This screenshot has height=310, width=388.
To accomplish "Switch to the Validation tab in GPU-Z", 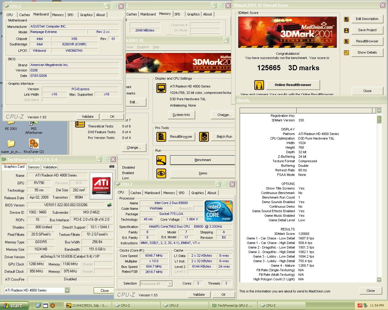I will click(50, 167).
